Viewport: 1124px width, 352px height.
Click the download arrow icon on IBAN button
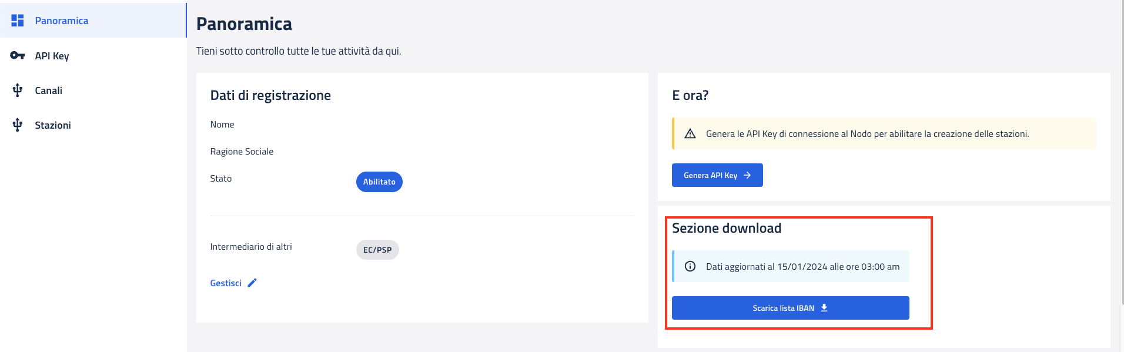[x=824, y=308]
